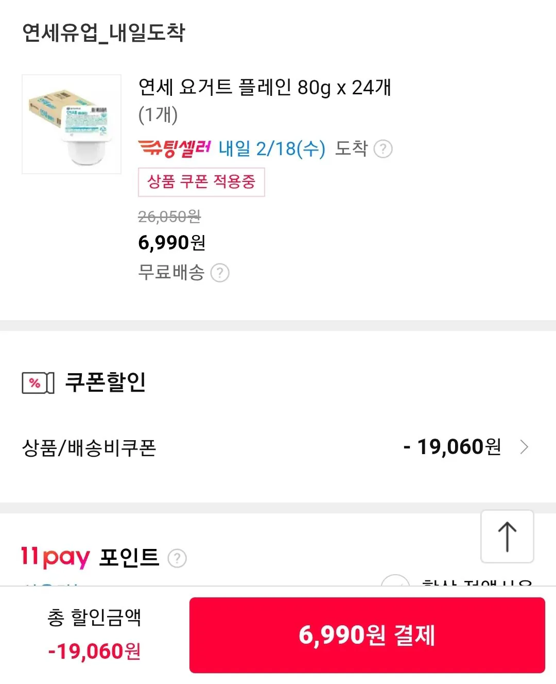Tap the 총 할인금액 summary at bottom
The image size is (556, 684).
(94, 635)
